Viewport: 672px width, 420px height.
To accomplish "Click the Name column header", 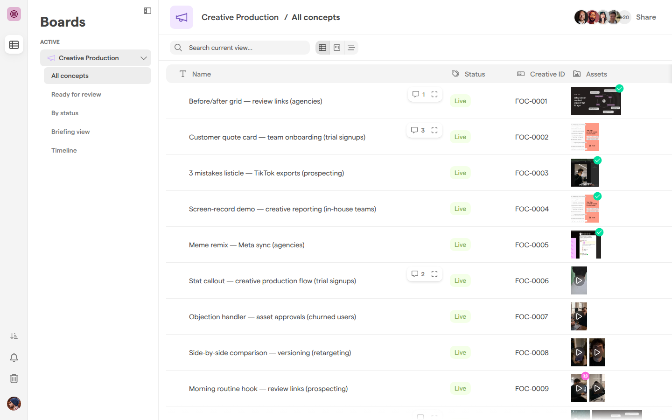I will pyautogui.click(x=202, y=74).
